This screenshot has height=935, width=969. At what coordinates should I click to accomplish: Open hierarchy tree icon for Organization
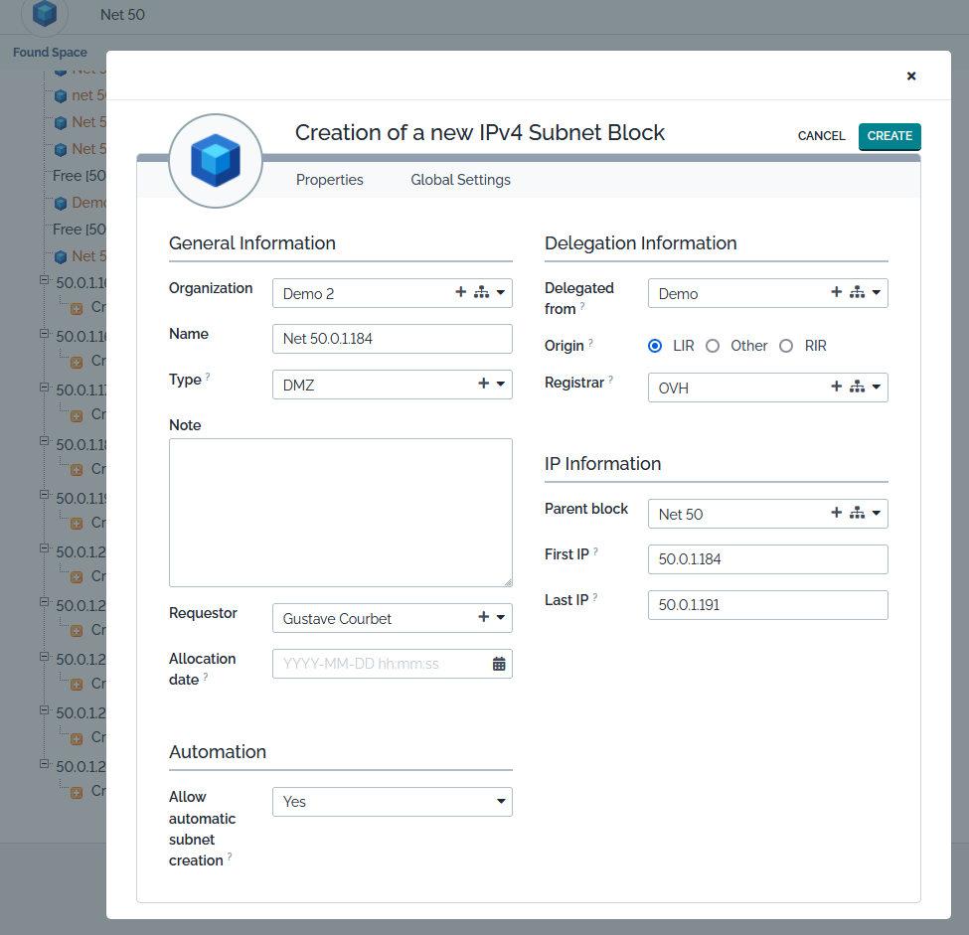pyautogui.click(x=481, y=293)
